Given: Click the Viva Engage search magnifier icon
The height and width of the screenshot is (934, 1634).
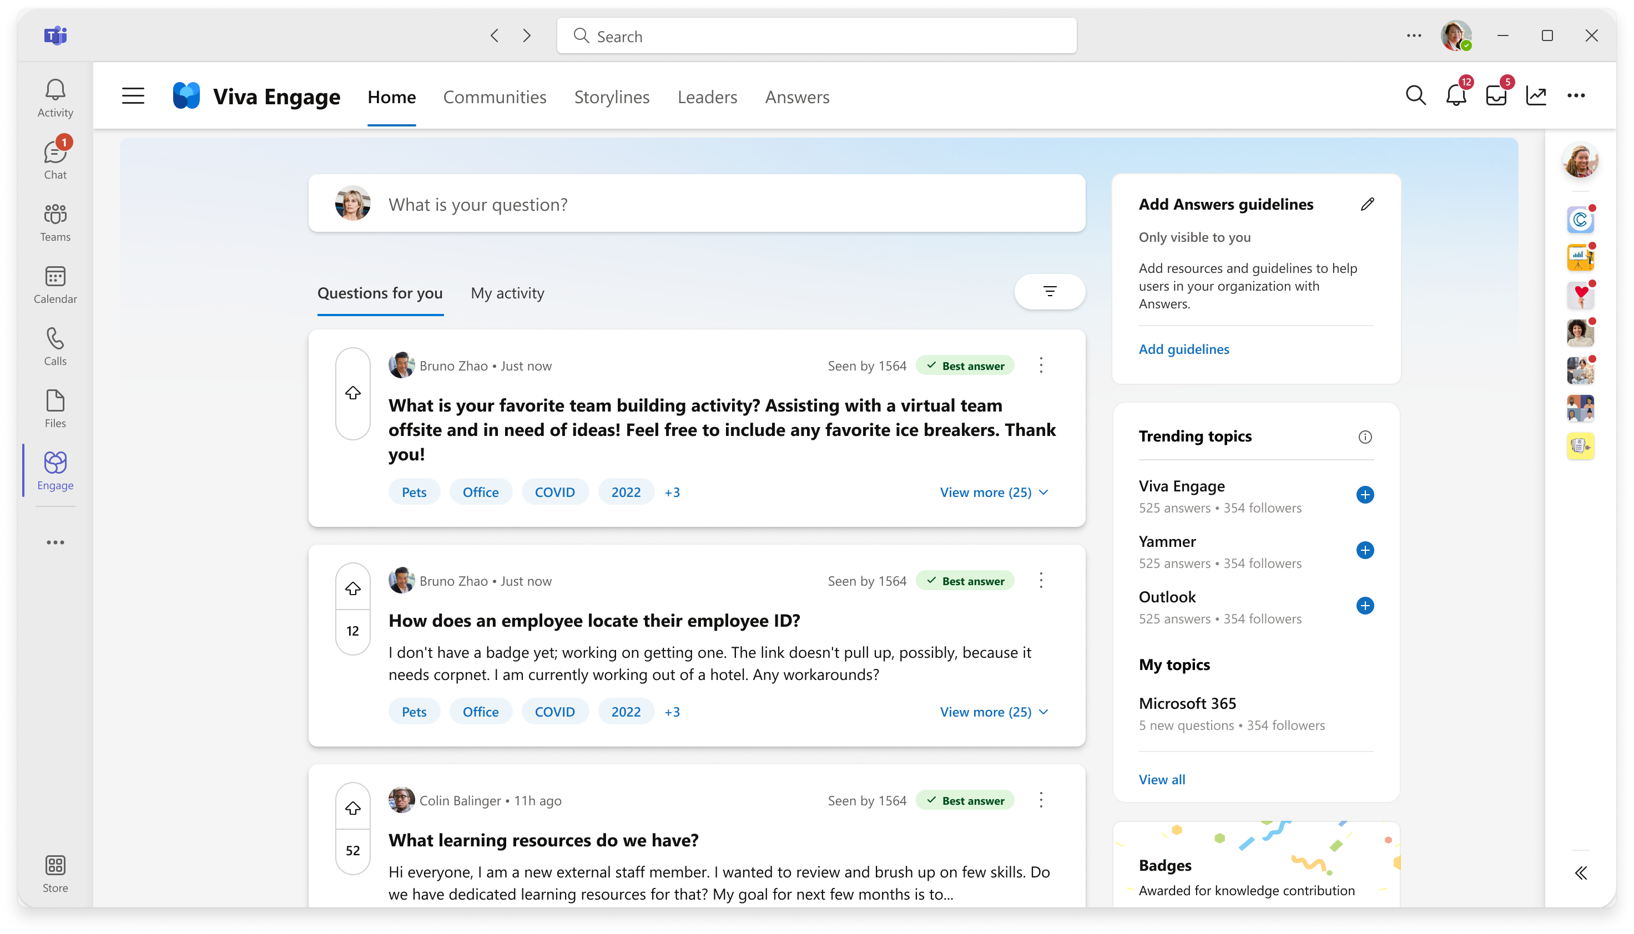Looking at the screenshot, I should 1415,95.
